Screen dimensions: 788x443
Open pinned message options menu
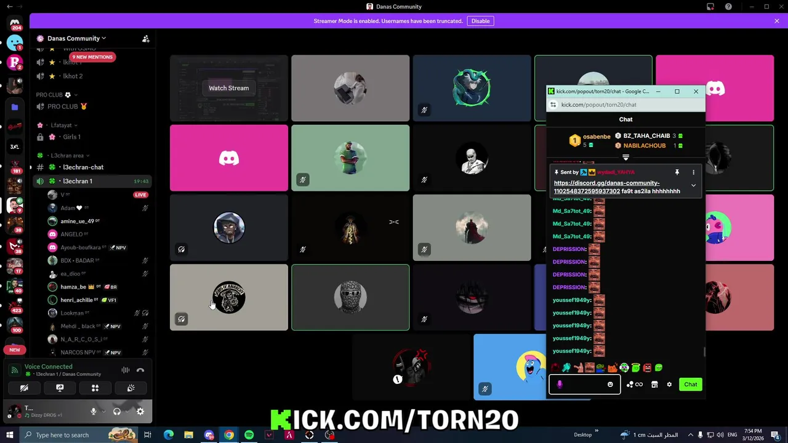point(693,172)
